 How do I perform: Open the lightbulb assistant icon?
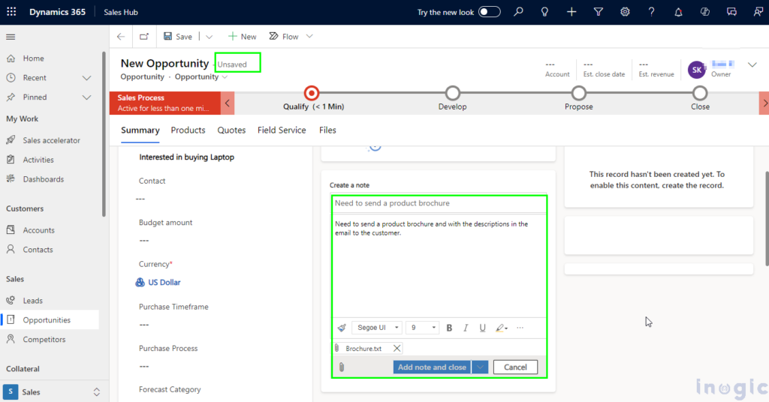pyautogui.click(x=544, y=12)
